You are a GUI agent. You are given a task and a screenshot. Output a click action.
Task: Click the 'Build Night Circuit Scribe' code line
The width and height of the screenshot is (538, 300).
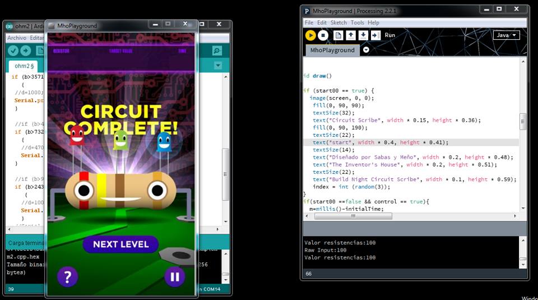[415, 179]
